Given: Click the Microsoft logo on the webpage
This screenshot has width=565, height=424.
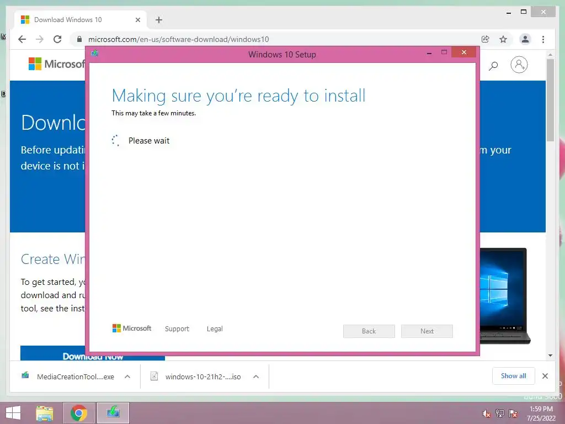Looking at the screenshot, I should pyautogui.click(x=57, y=64).
